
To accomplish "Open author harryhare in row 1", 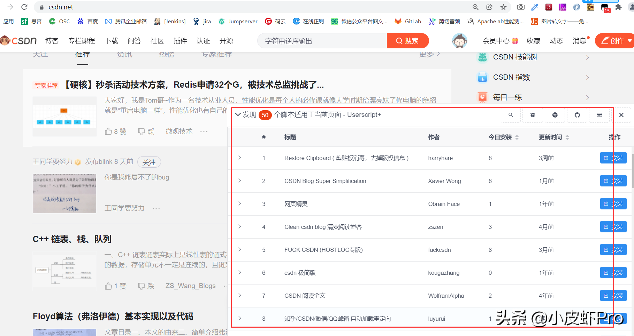I will [x=440, y=158].
